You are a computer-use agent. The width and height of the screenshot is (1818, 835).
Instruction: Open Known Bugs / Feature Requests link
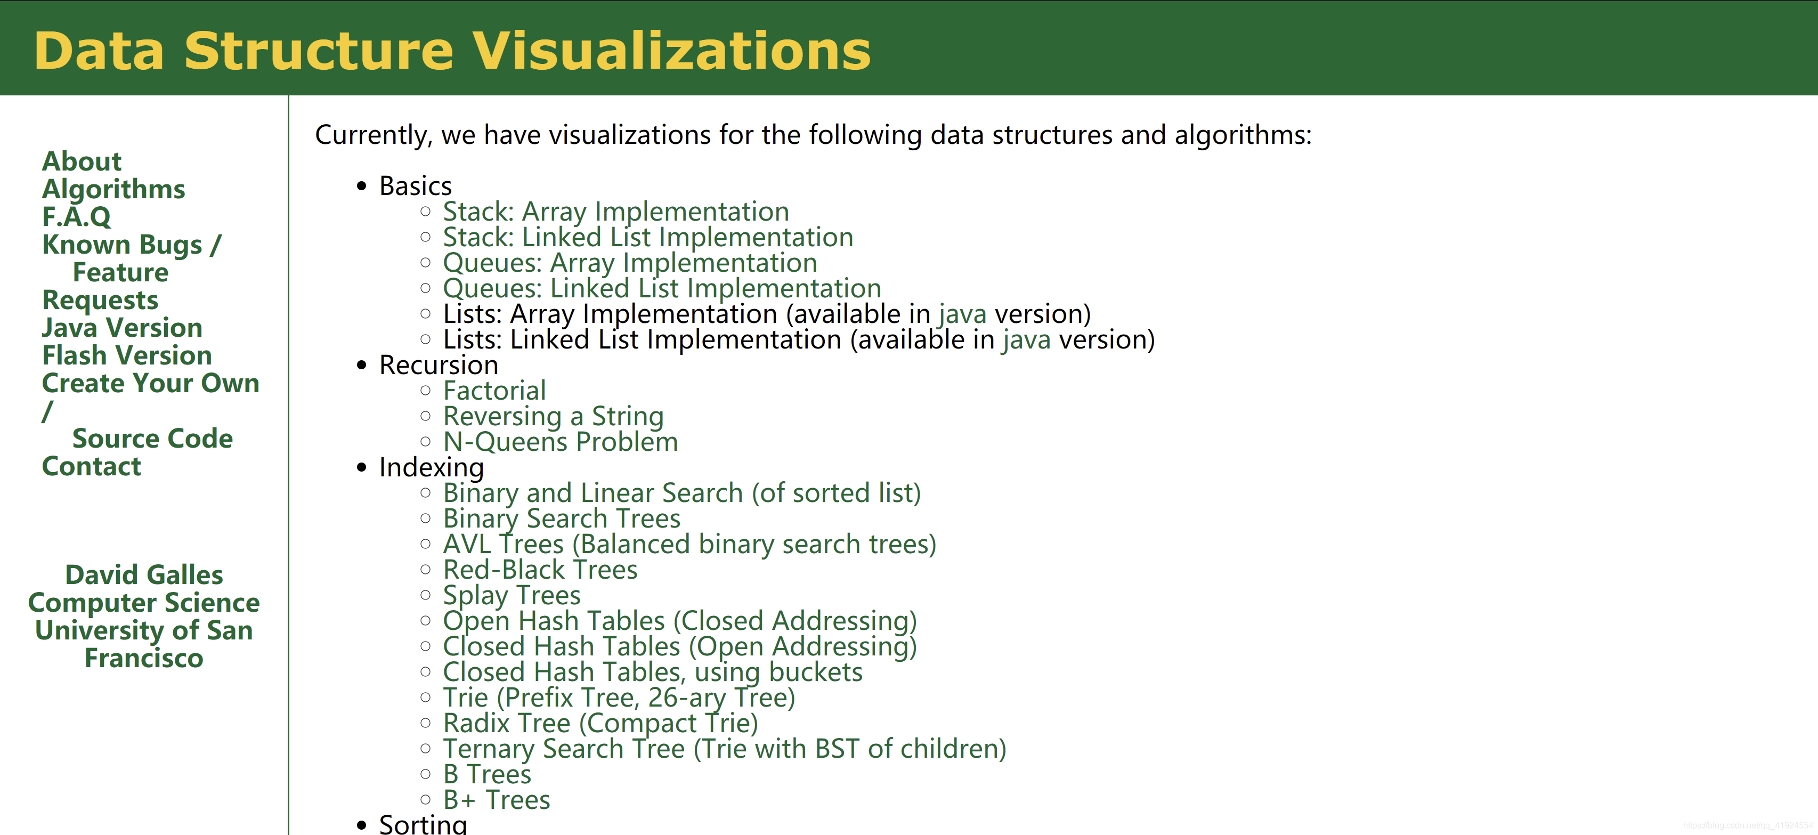click(x=131, y=245)
